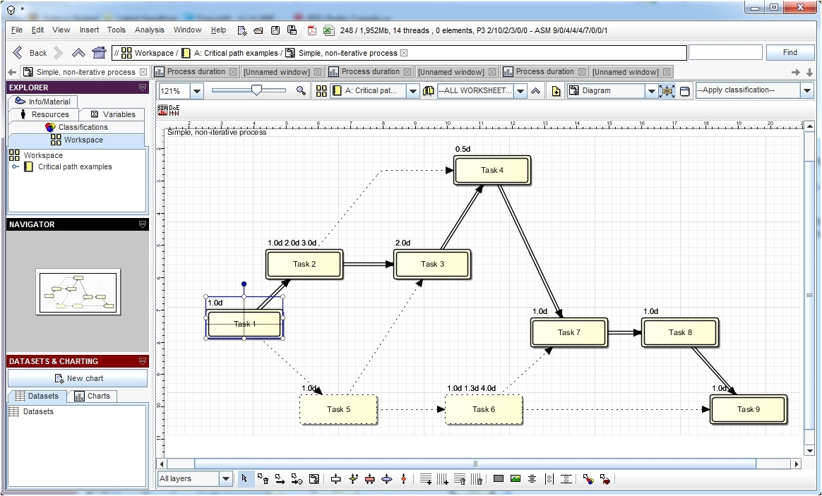Toggle the arrow pointer selection tool
Screen dimensions: 822x496
245,479
